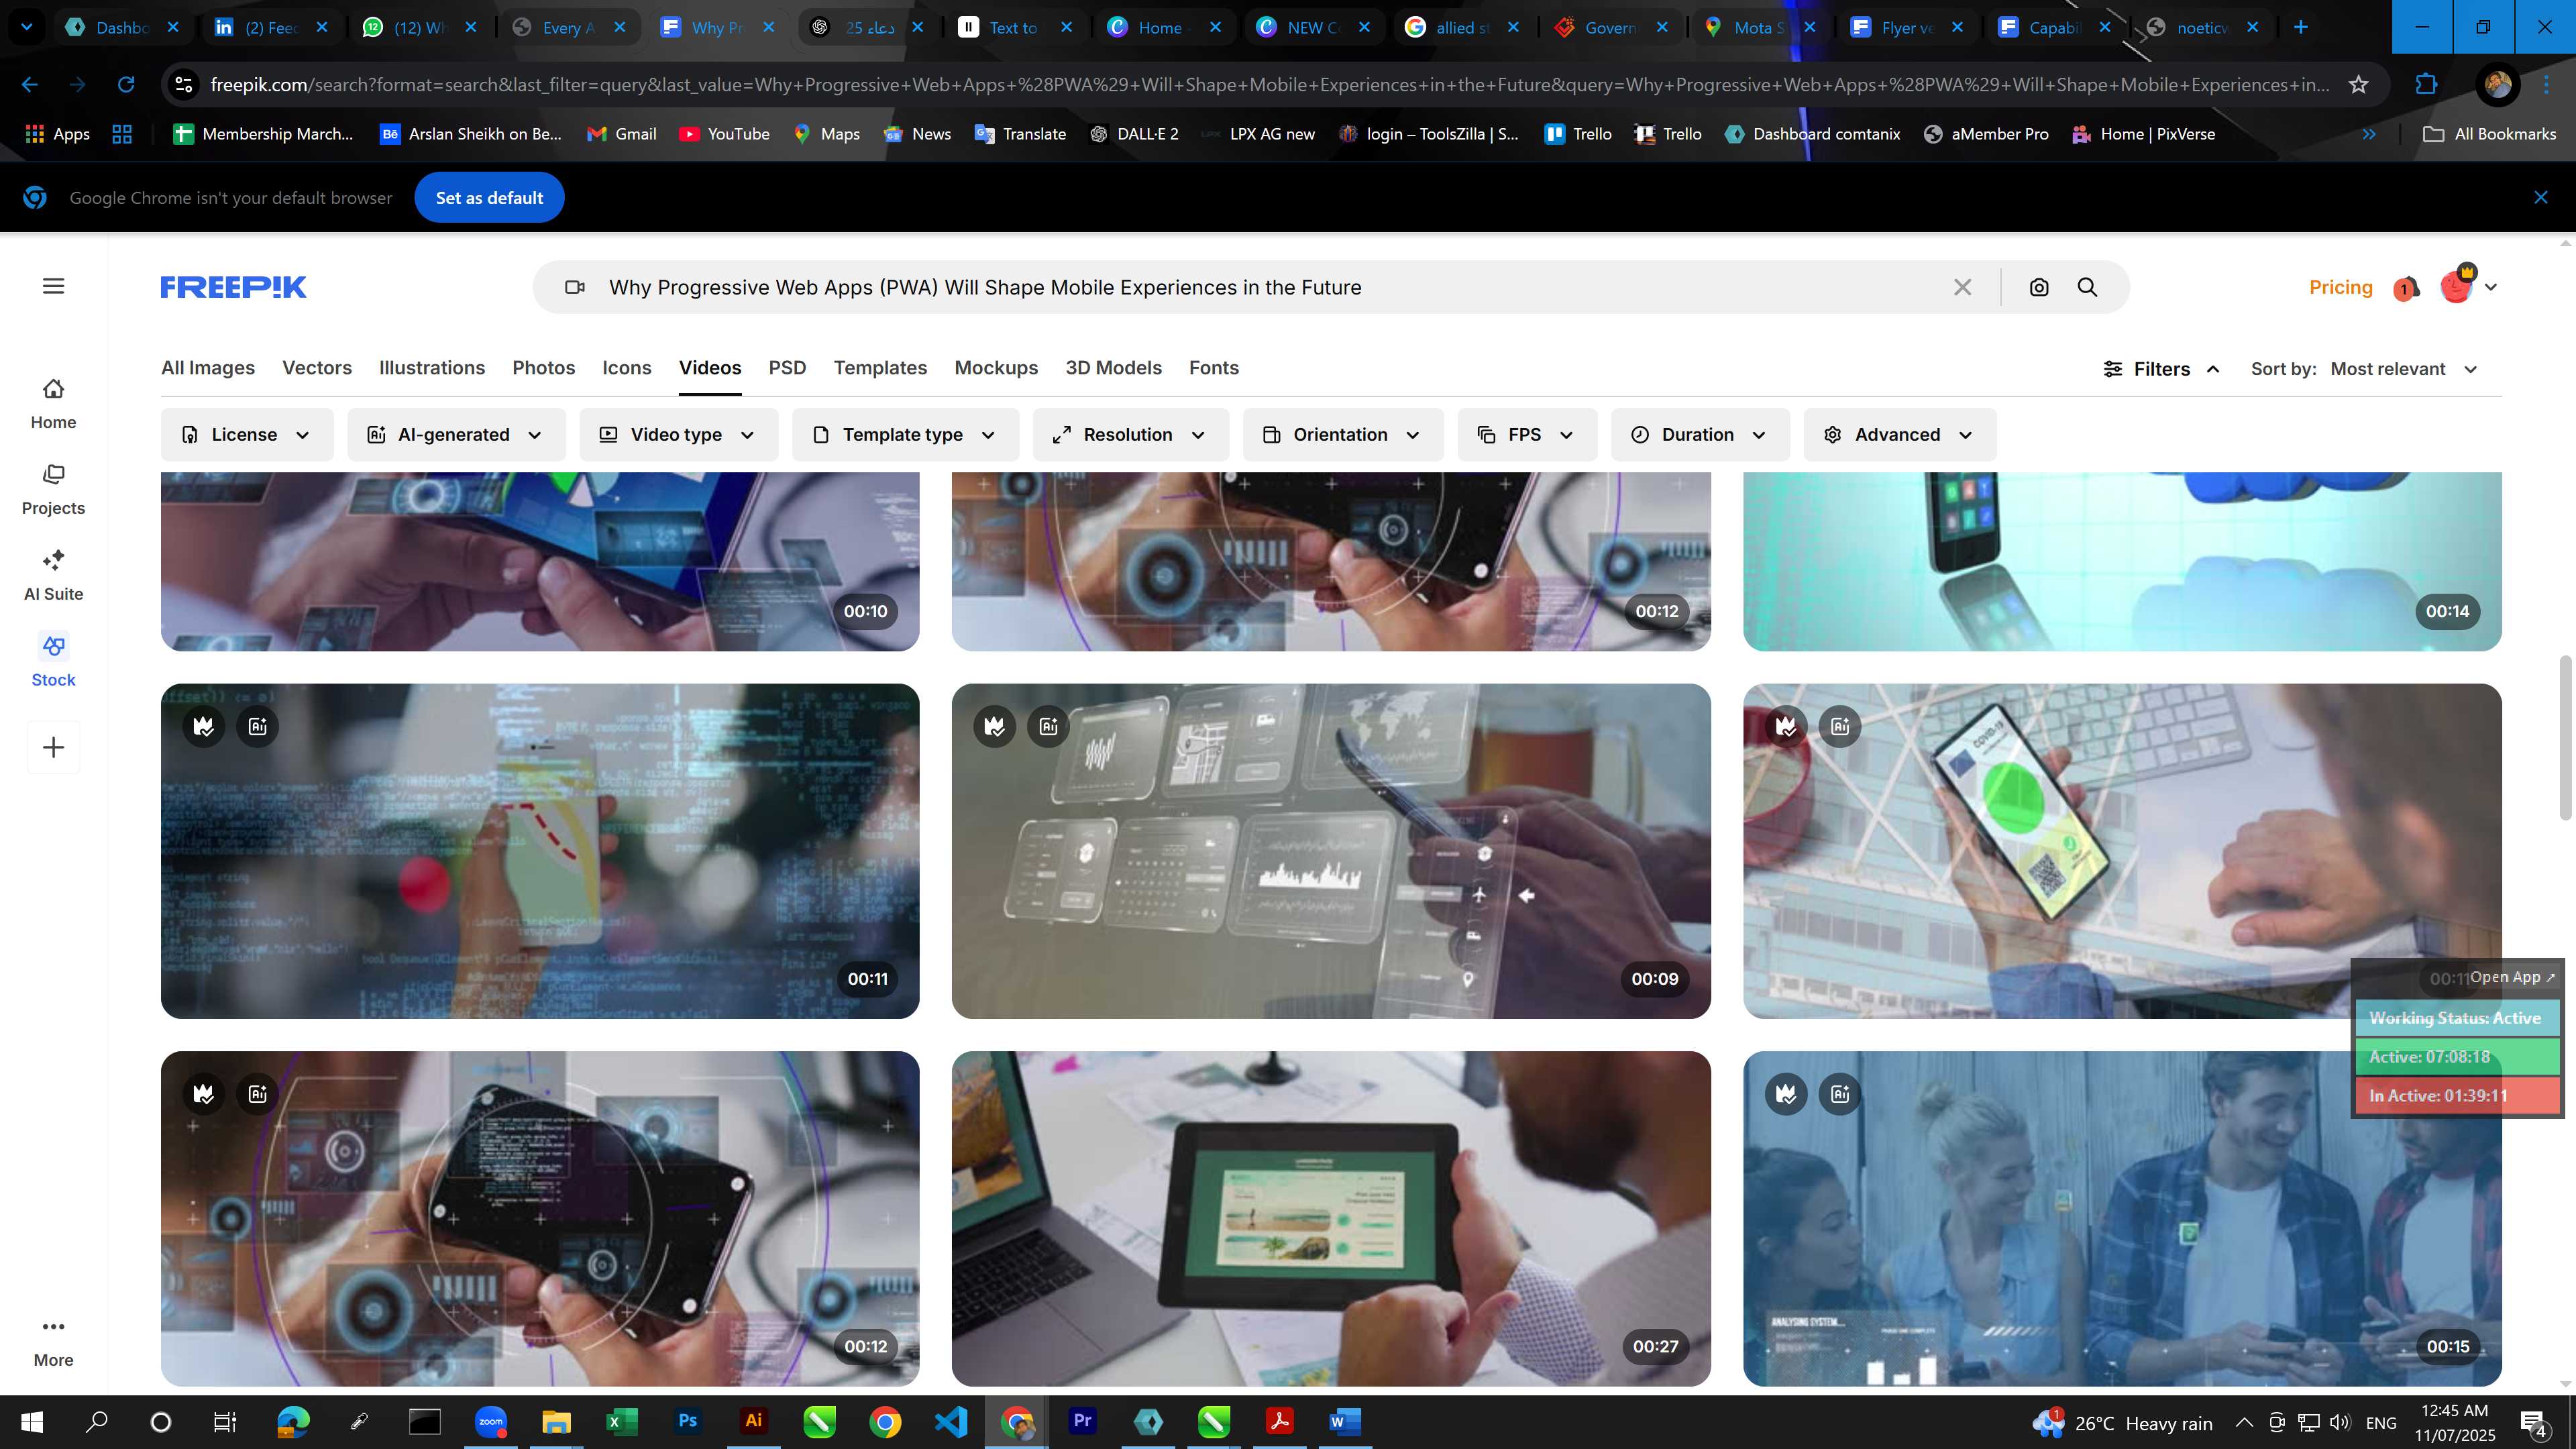Screen dimensions: 2576x1449
Task: Click the plus icon in the sidebar
Action: (53, 747)
